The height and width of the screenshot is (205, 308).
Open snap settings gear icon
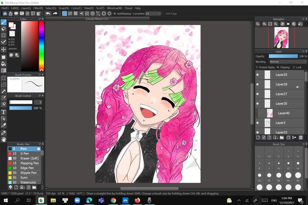[x=109, y=14]
